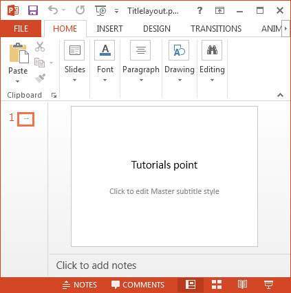
Task: Click the Copy icon
Action: (39, 63)
